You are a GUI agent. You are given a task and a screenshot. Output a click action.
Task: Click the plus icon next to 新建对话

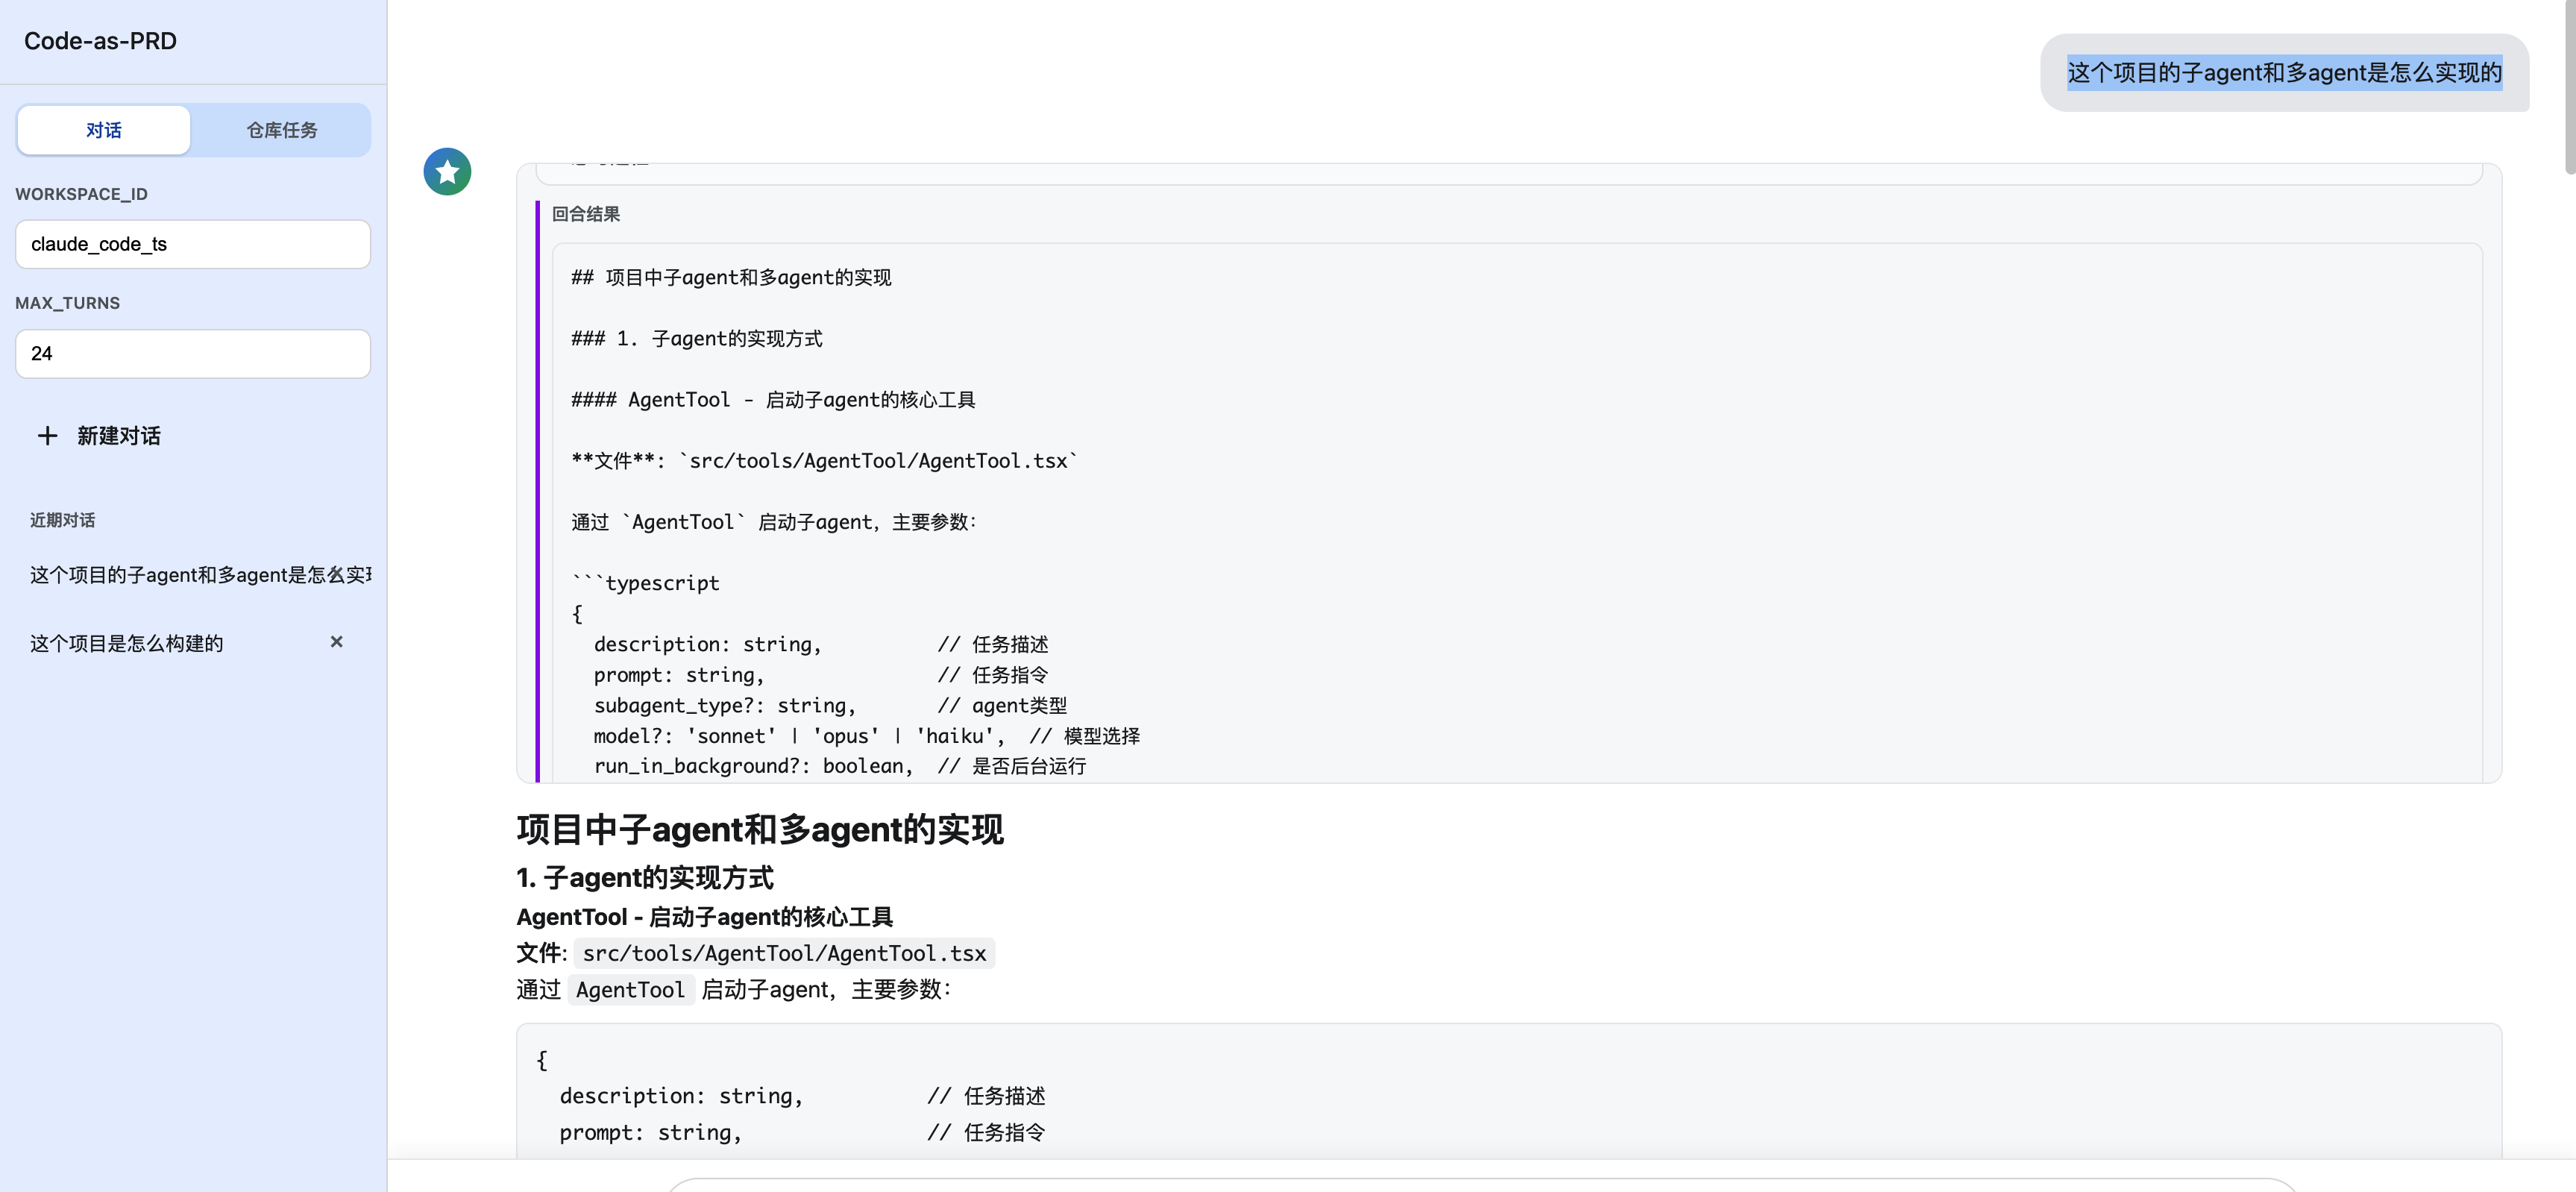click(47, 435)
